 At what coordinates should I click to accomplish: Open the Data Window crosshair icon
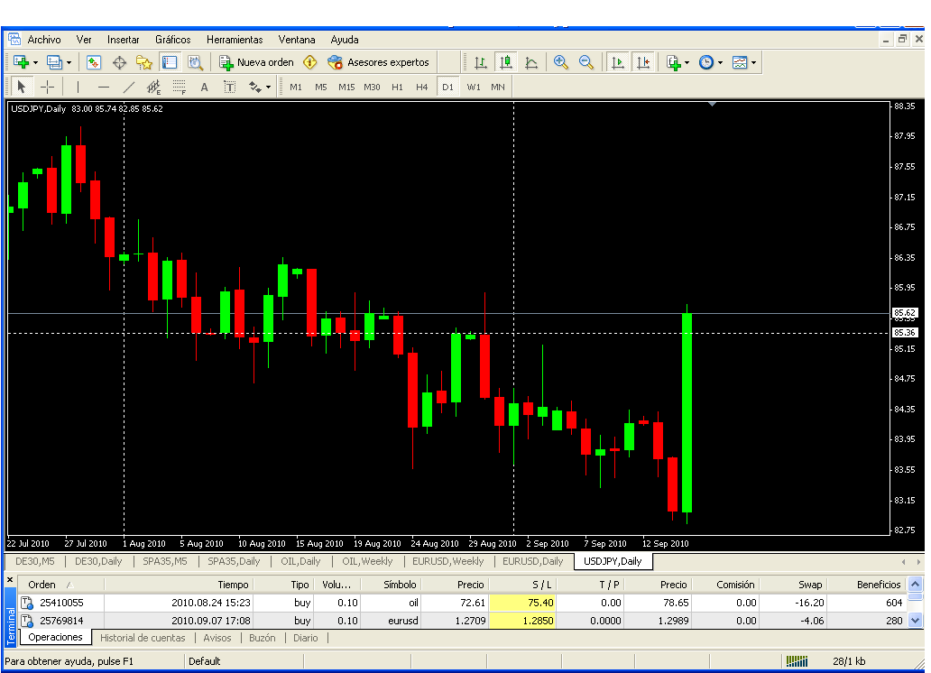coord(119,62)
